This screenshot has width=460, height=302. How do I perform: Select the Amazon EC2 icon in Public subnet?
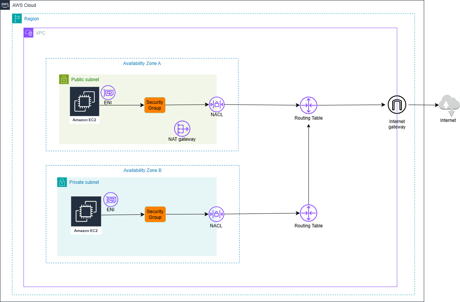(x=84, y=102)
